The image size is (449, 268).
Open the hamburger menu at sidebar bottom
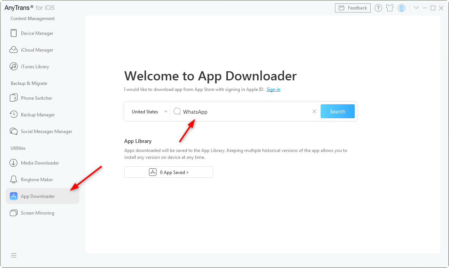[13, 255]
